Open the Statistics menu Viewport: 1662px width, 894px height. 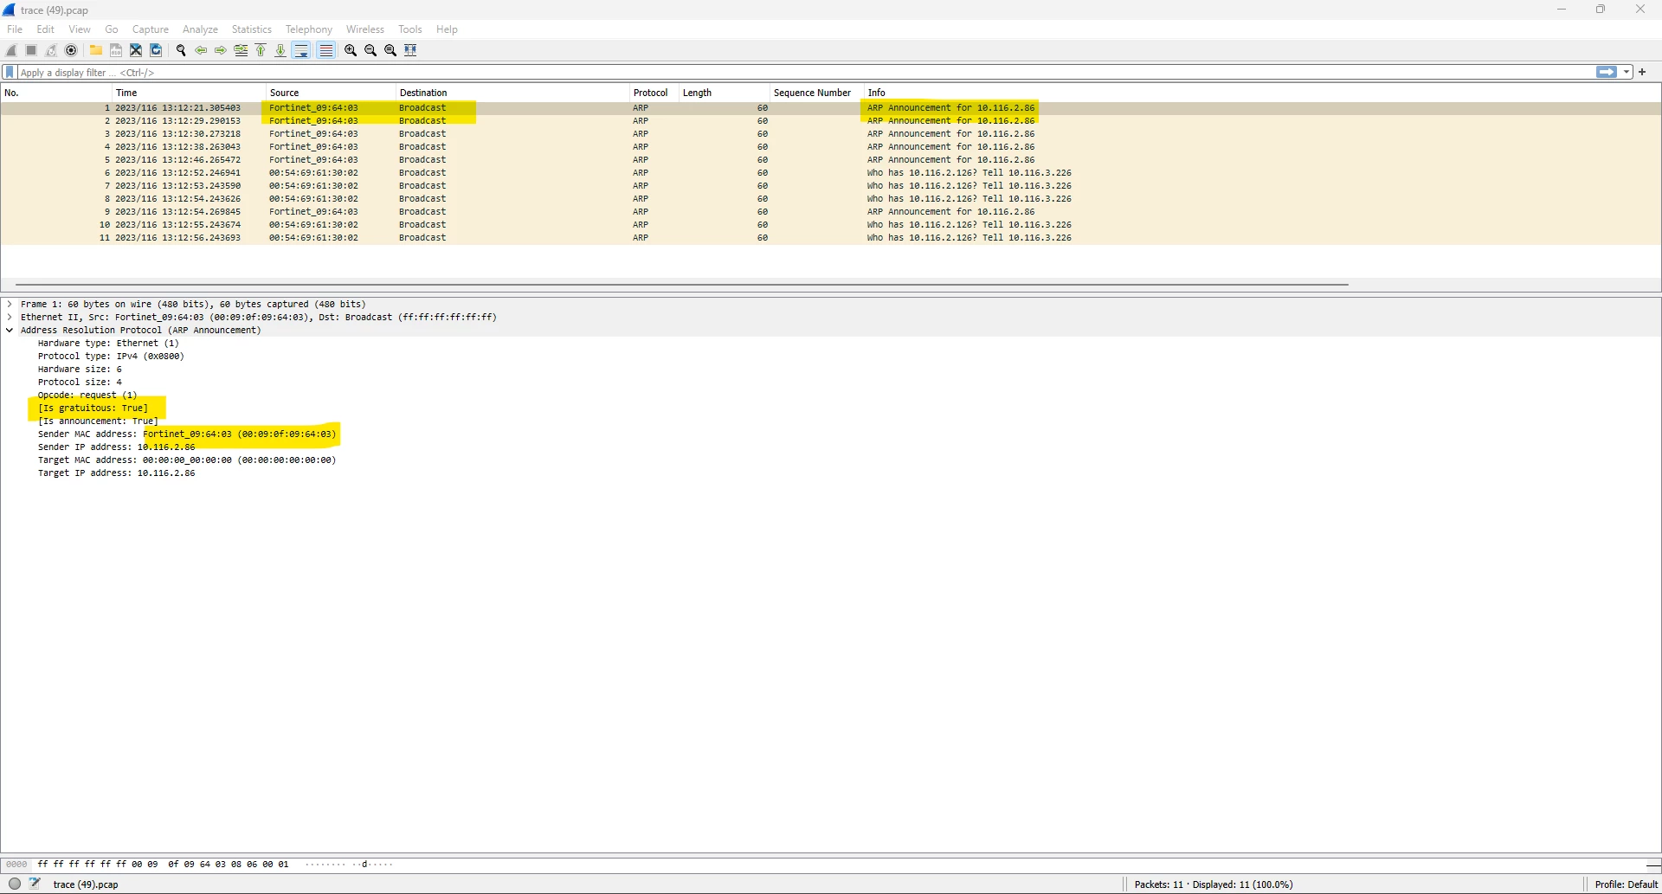click(252, 29)
